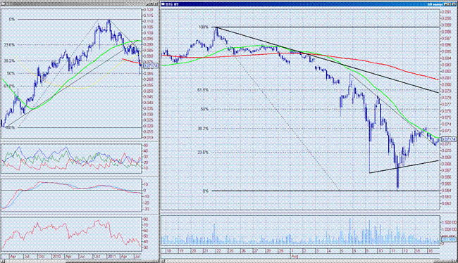The width and height of the screenshot is (458, 263).
Task: Click date 22 on the right time axis
Action: click(218, 251)
